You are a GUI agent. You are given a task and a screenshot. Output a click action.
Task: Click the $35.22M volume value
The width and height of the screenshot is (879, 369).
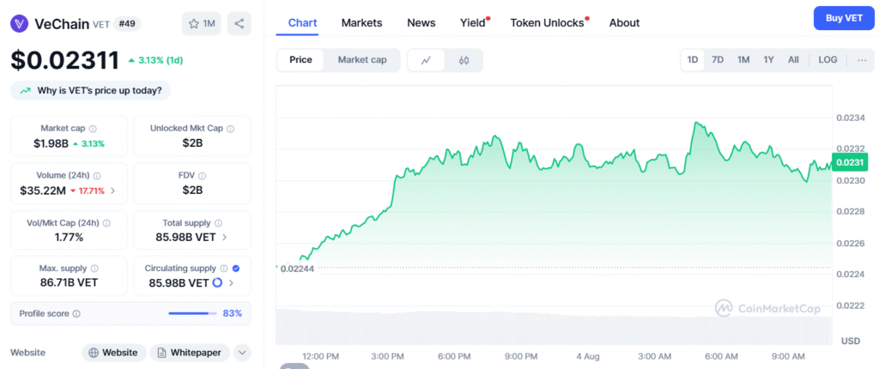click(43, 191)
